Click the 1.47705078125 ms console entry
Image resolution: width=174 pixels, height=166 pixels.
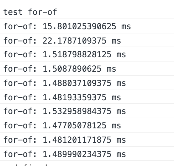coord(87,125)
